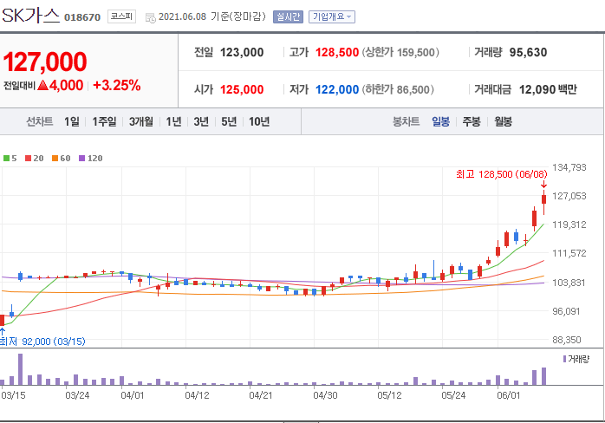Screen dimensions: 605x423
Task: Click the date text 2021.06.08 기준(장마감)
Action: pos(212,16)
